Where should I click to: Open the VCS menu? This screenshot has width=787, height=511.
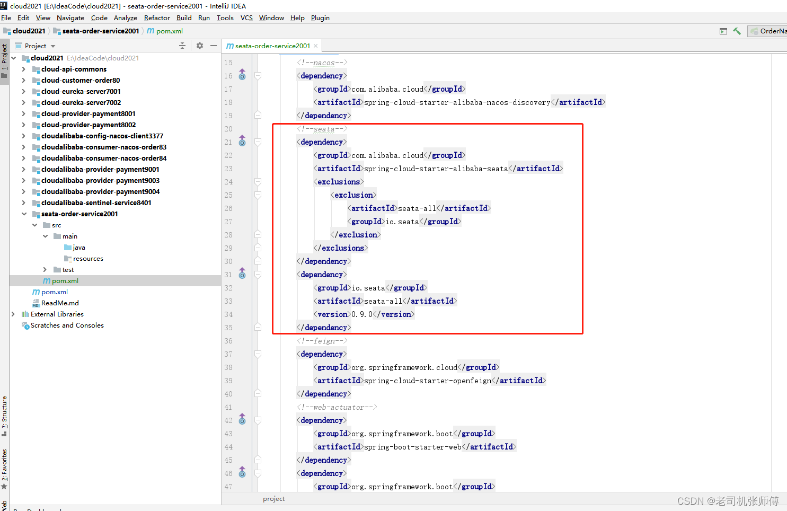(246, 18)
